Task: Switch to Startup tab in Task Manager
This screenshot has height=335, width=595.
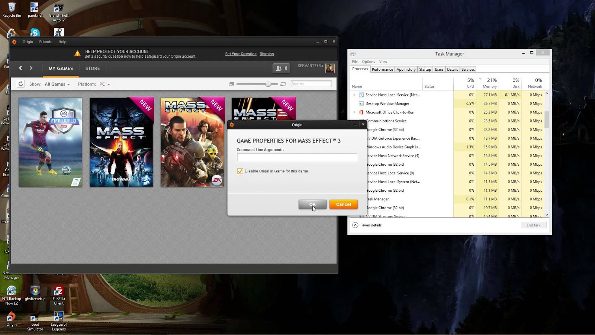Action: click(x=425, y=70)
